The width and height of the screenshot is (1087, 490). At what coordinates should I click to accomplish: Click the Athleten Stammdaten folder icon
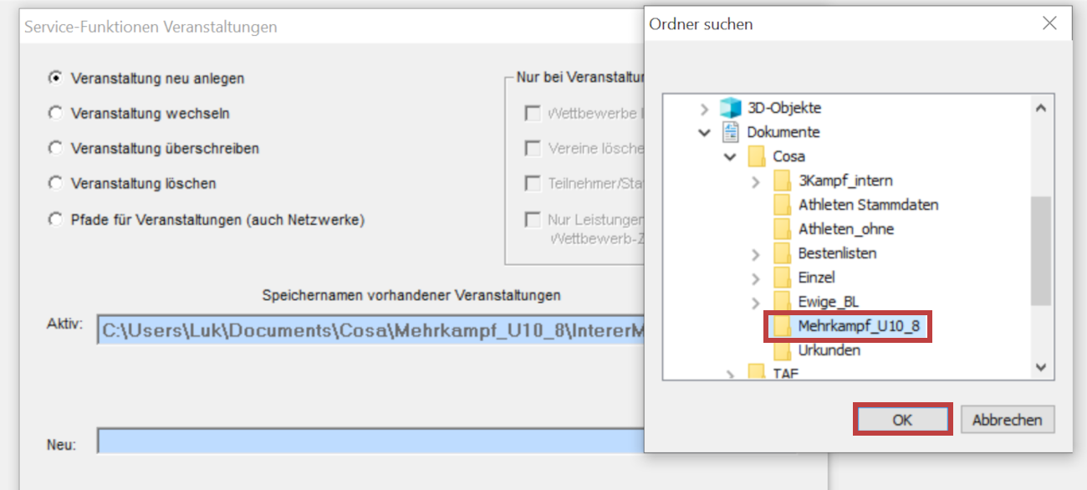(783, 205)
